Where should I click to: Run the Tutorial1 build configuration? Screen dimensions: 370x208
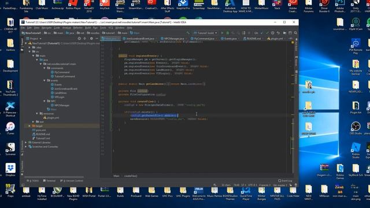pos(222,33)
